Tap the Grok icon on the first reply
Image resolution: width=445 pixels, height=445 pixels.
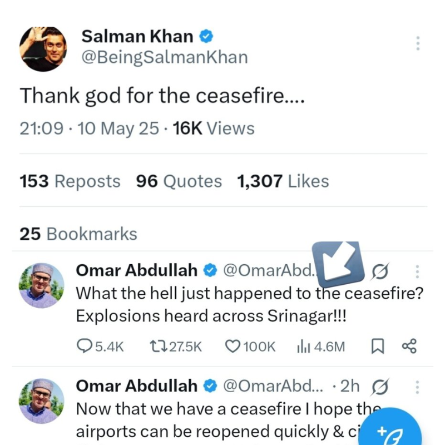click(x=380, y=271)
